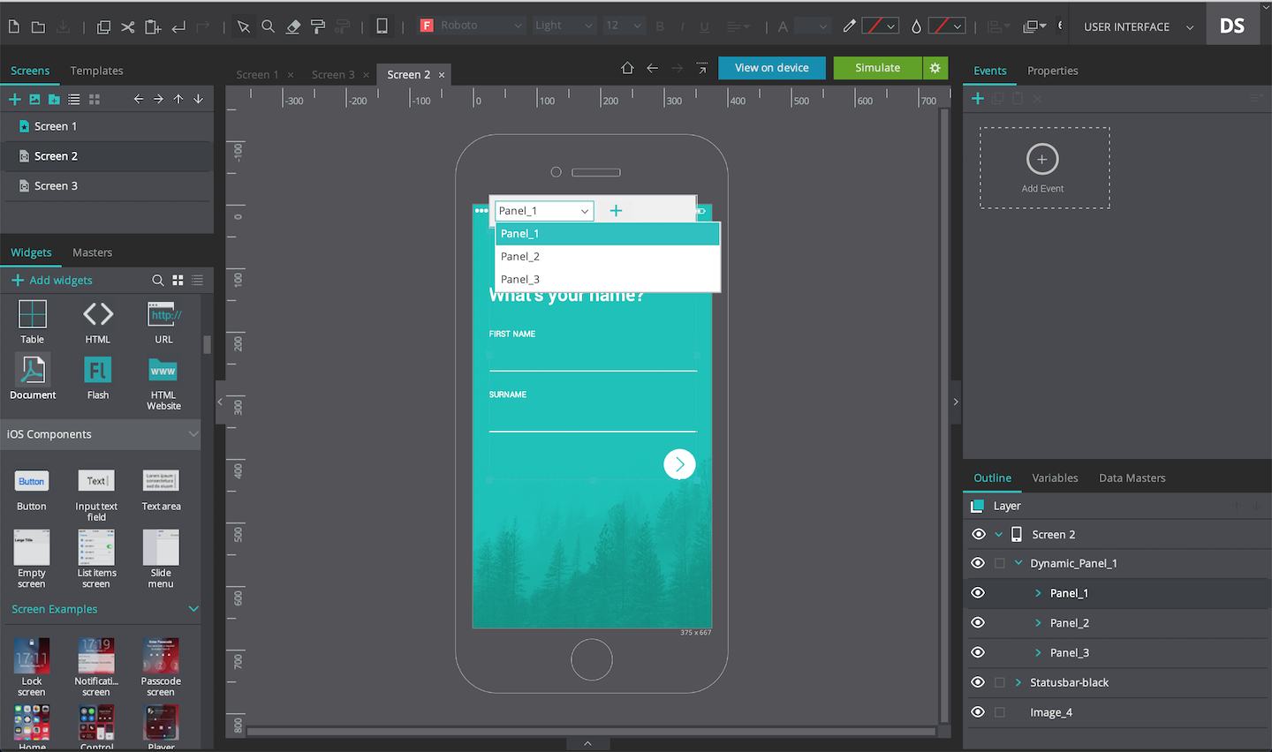
Task: Expand Panel_2 in the Outline tree
Action: click(x=1036, y=622)
